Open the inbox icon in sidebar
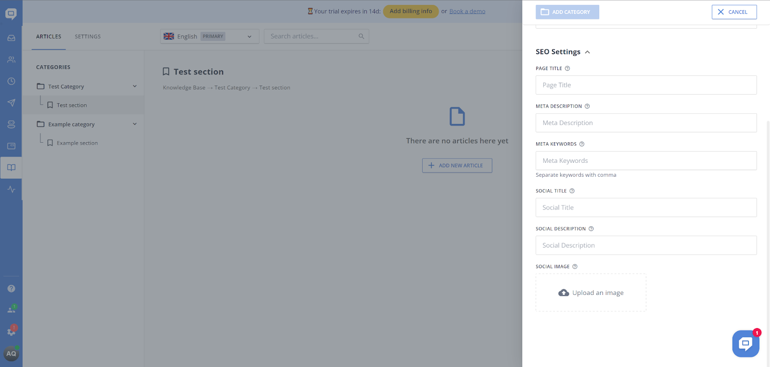 (11, 38)
